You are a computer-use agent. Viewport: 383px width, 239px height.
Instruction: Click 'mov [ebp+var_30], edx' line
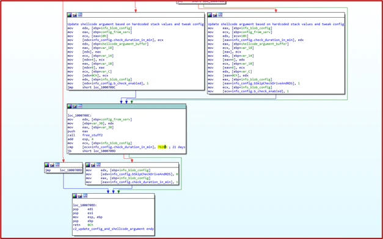(90, 123)
